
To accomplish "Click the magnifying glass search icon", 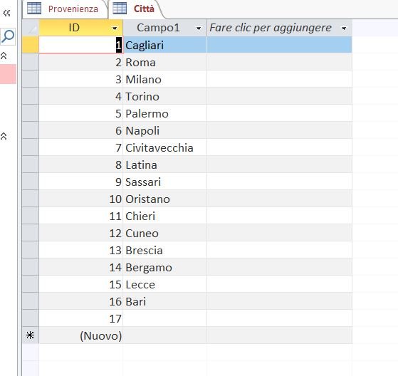I will click(x=8, y=36).
